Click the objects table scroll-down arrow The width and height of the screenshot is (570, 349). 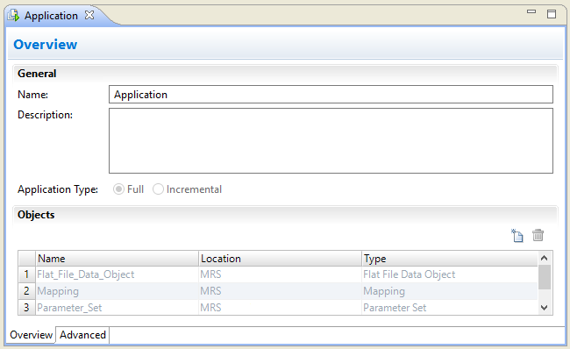pos(545,308)
